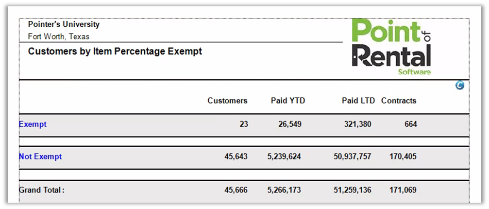Select the Exempt Paid LTD value 321,380
The height and width of the screenshot is (209, 489).
click(357, 124)
